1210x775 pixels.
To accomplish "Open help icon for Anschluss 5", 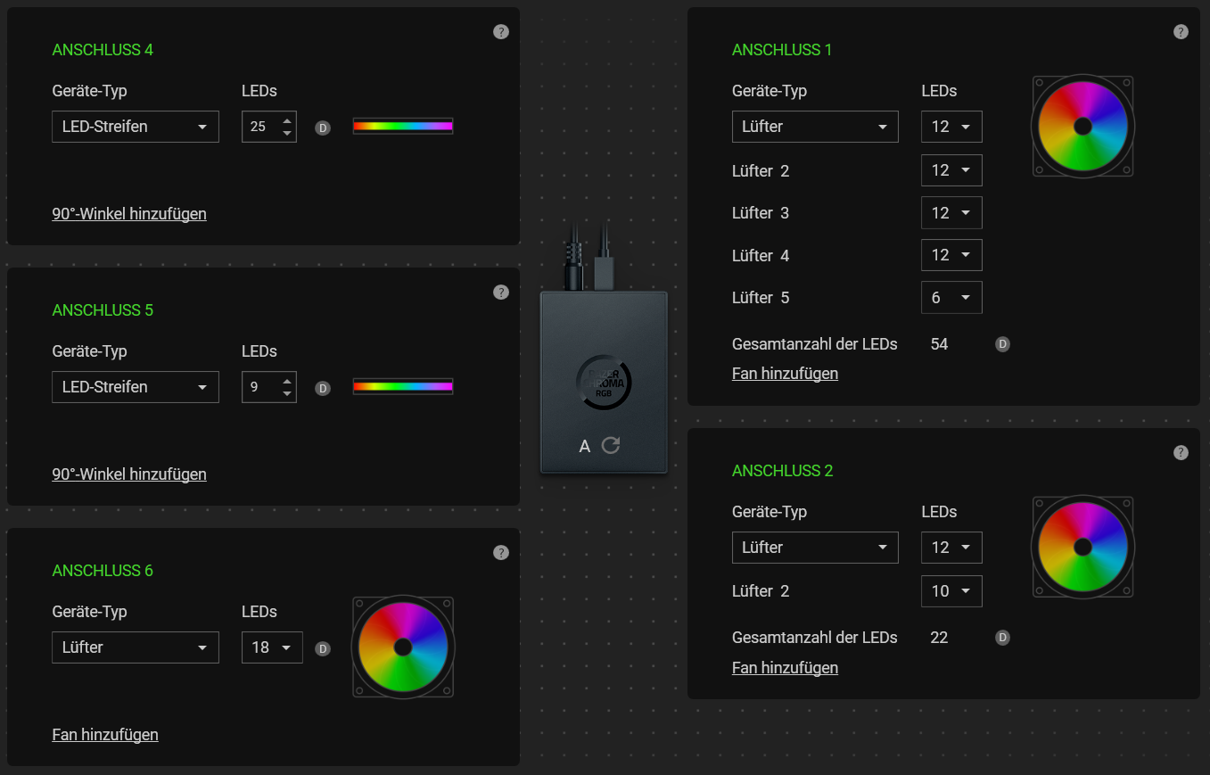I will 501,293.
